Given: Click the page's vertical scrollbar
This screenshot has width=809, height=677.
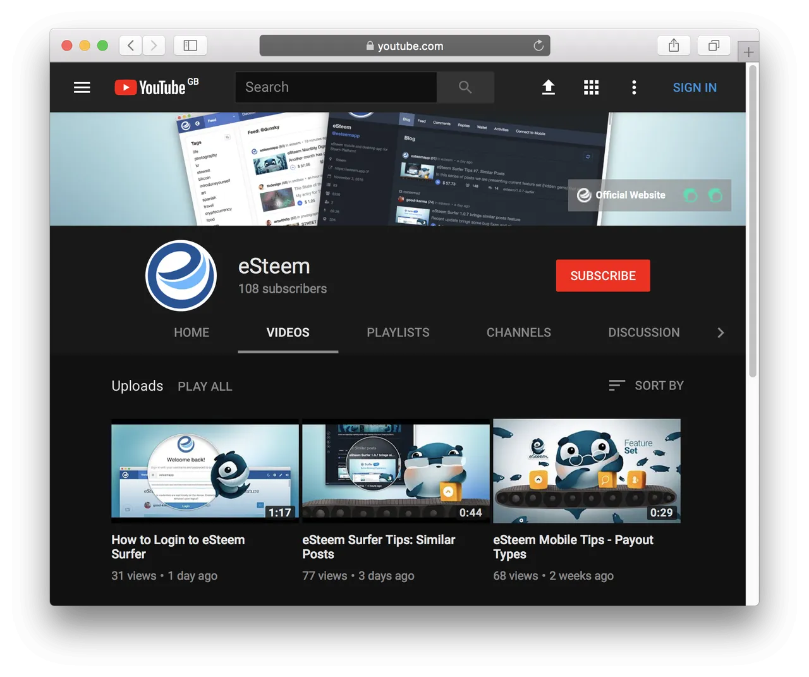Looking at the screenshot, I should [752, 221].
